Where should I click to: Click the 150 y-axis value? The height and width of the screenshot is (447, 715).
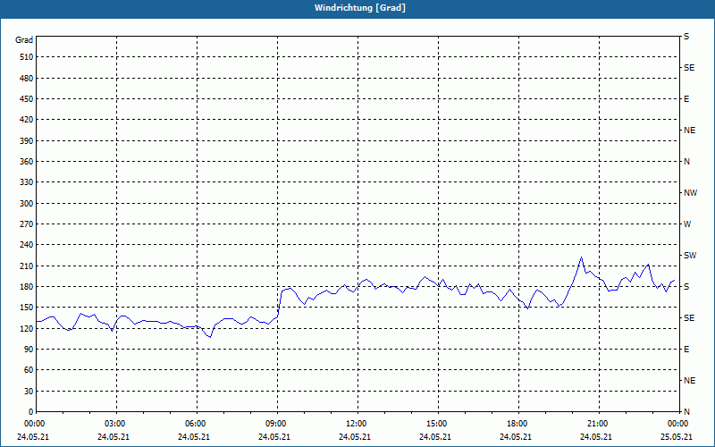(27, 308)
